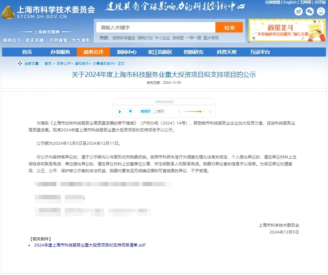Open 科普天地 navigation item
The image size is (328, 275).
227,52
